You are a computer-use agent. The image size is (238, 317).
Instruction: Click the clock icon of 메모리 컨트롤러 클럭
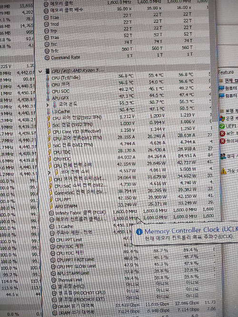tap(52, 220)
